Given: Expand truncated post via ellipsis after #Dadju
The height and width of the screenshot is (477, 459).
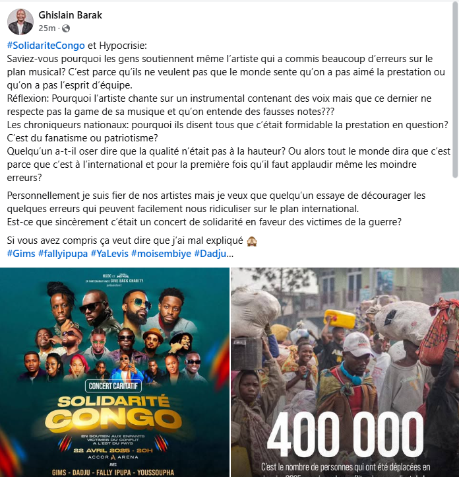Looking at the screenshot, I should pyautogui.click(x=230, y=254).
